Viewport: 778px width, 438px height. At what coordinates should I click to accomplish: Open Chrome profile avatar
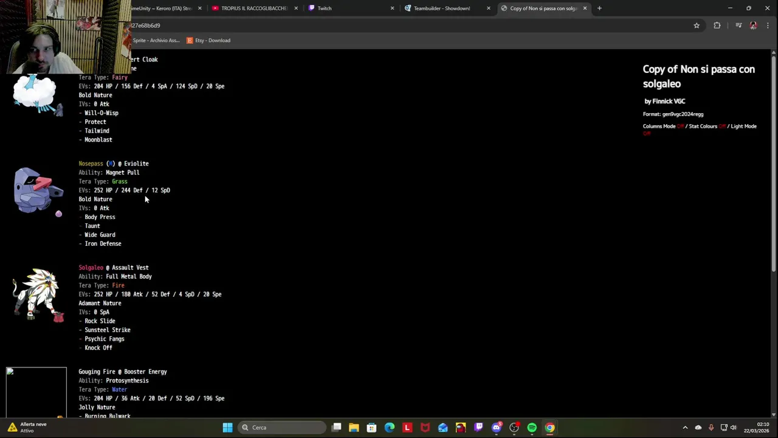pos(754,26)
